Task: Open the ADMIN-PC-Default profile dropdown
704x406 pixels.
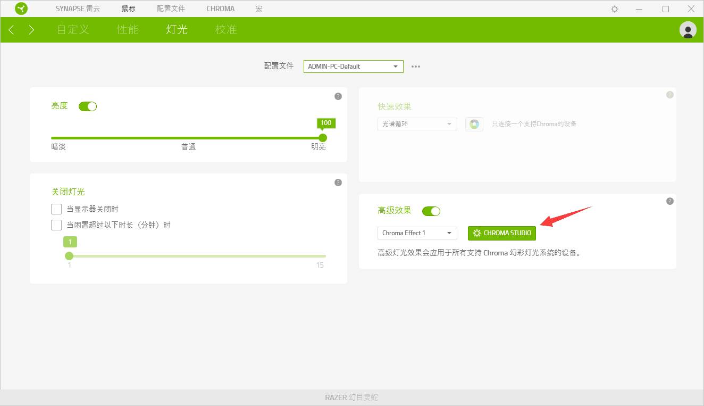Action: pos(353,66)
